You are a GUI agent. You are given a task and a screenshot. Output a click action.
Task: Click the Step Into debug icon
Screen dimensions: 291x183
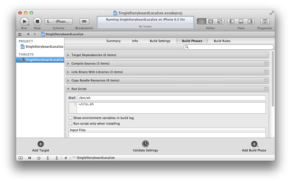pyautogui.click(x=48, y=158)
